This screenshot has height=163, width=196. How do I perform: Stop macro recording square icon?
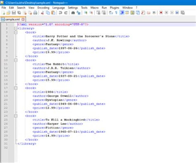click(166, 13)
